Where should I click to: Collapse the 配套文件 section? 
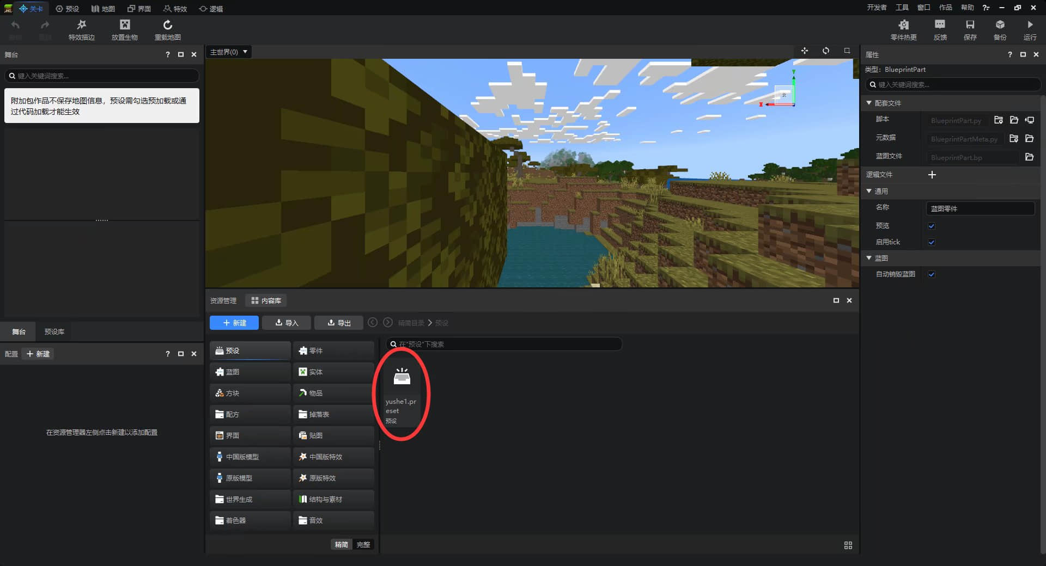pos(869,103)
